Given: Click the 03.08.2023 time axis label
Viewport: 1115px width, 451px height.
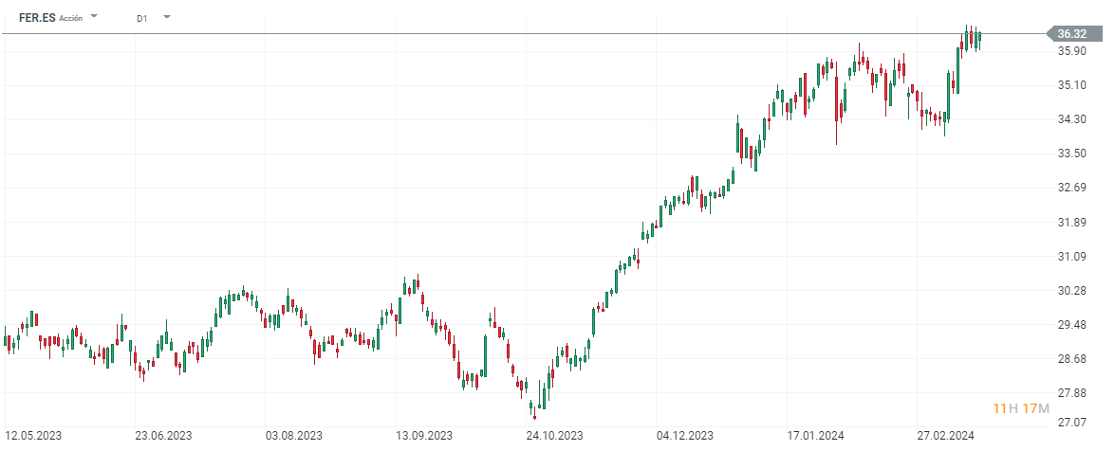Looking at the screenshot, I should [294, 436].
